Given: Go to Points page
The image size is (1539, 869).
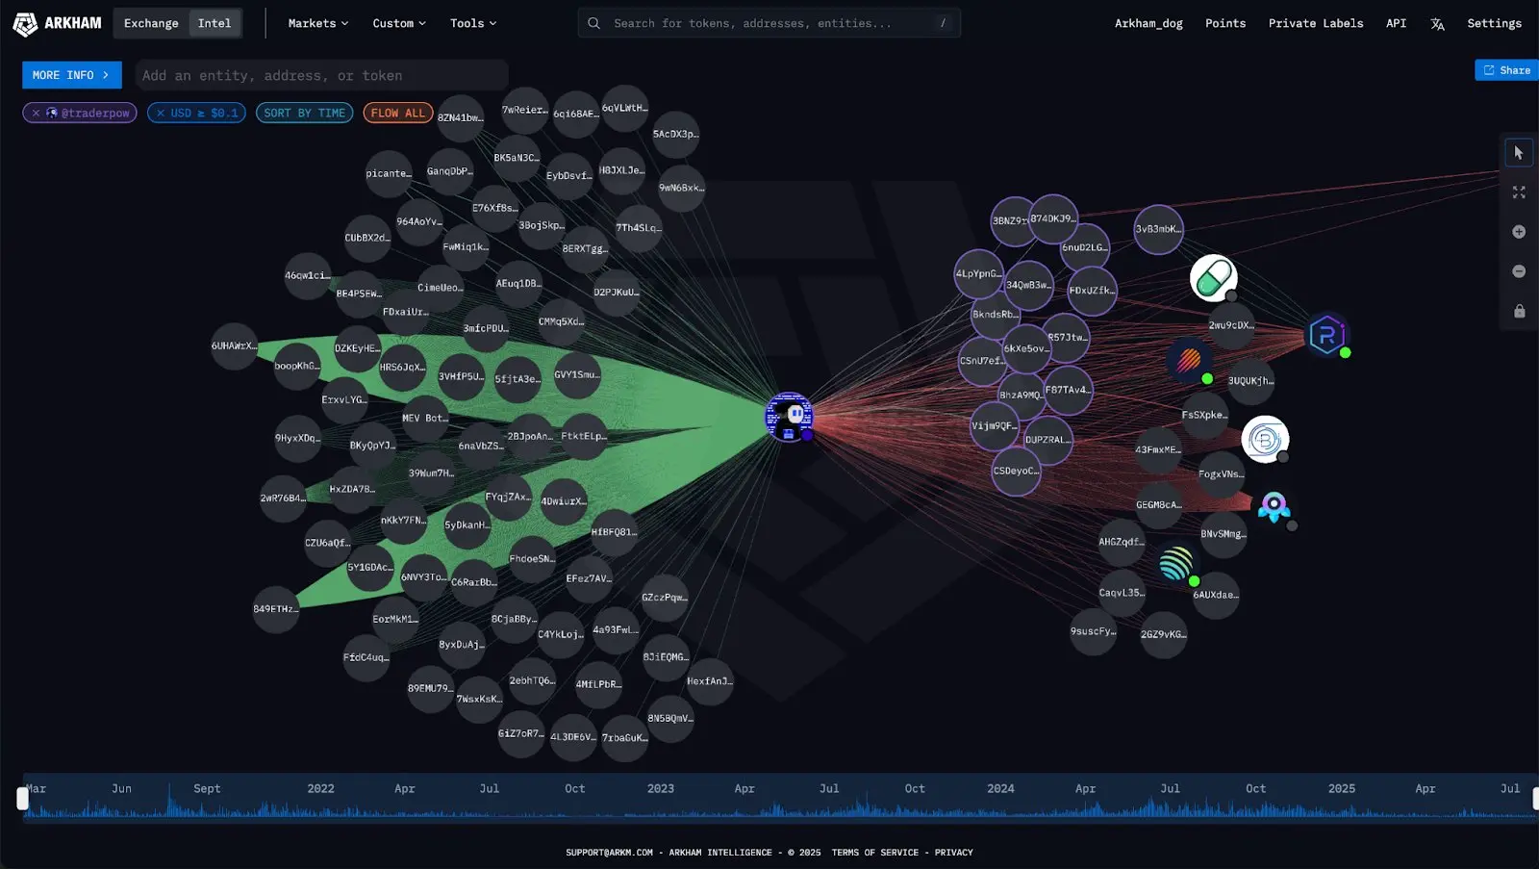Looking at the screenshot, I should point(1225,23).
